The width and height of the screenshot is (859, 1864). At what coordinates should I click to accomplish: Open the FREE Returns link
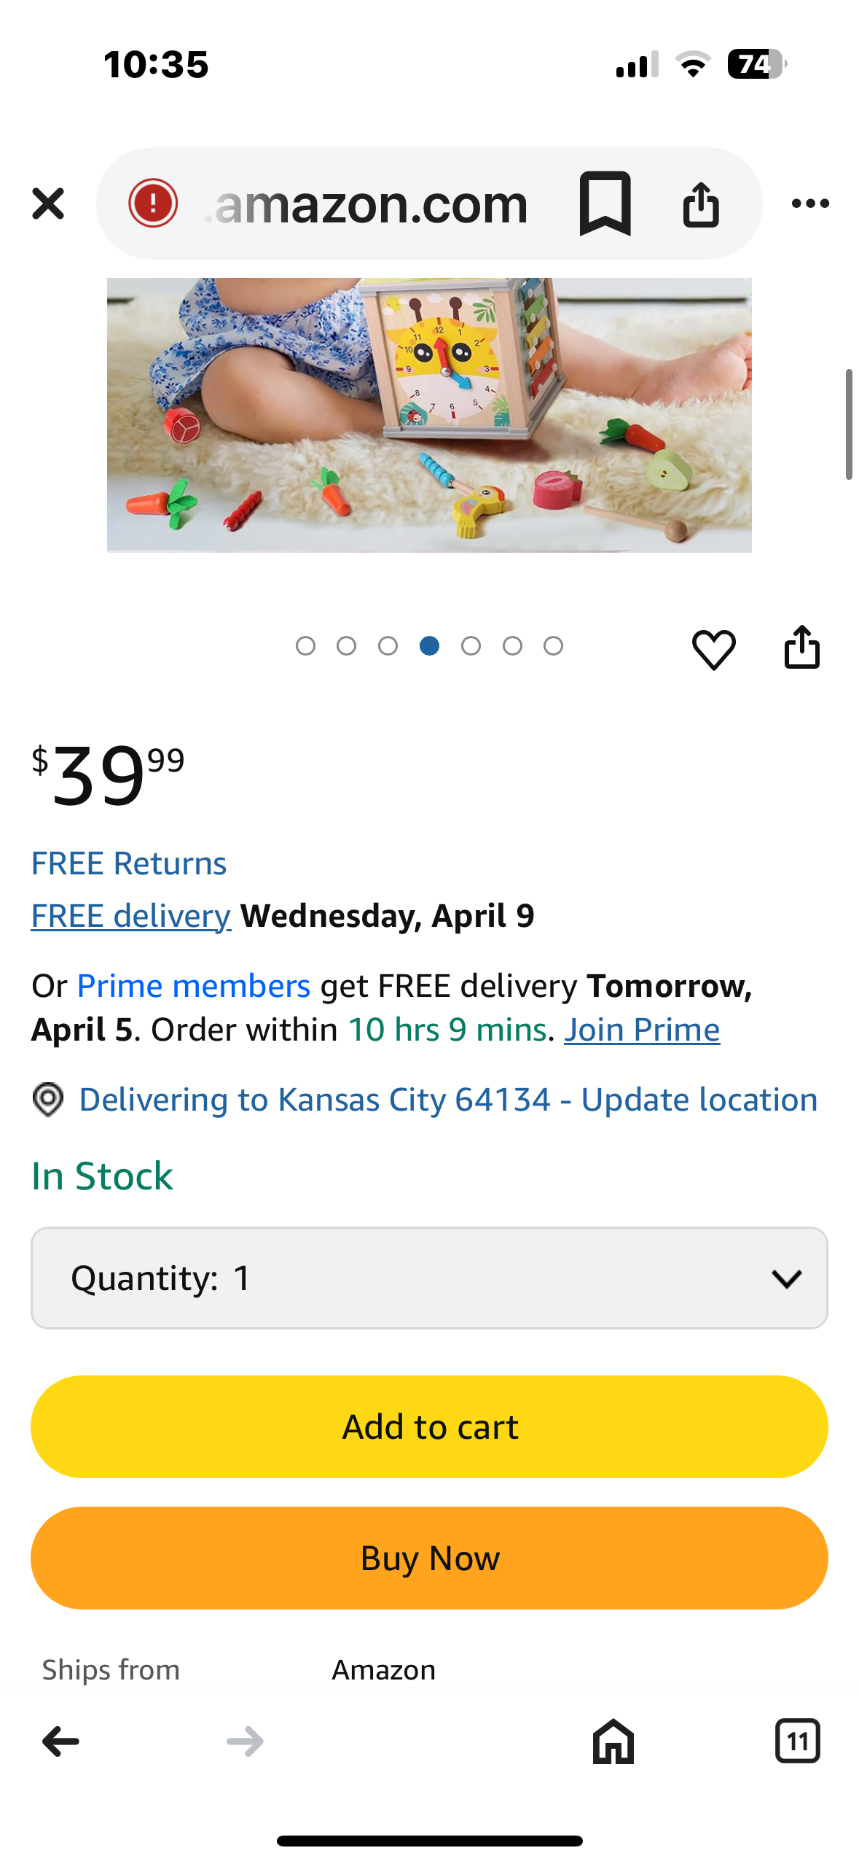pos(129,863)
